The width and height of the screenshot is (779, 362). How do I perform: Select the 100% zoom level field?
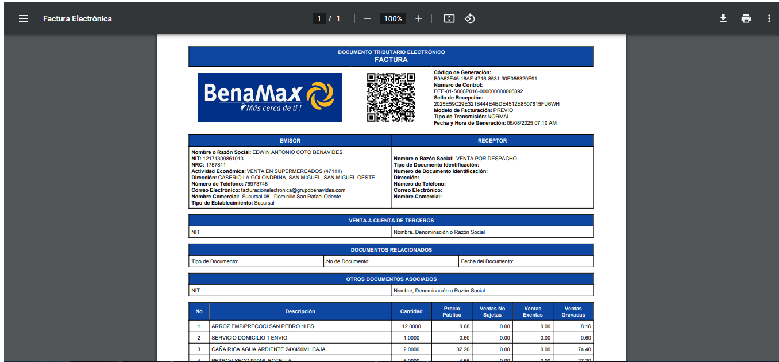click(x=393, y=18)
